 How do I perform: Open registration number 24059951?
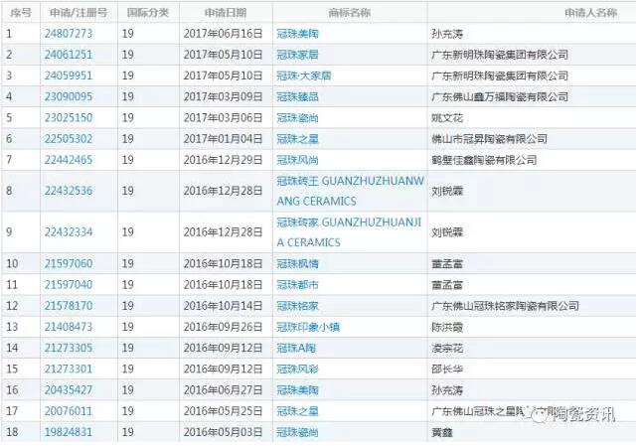(69, 75)
